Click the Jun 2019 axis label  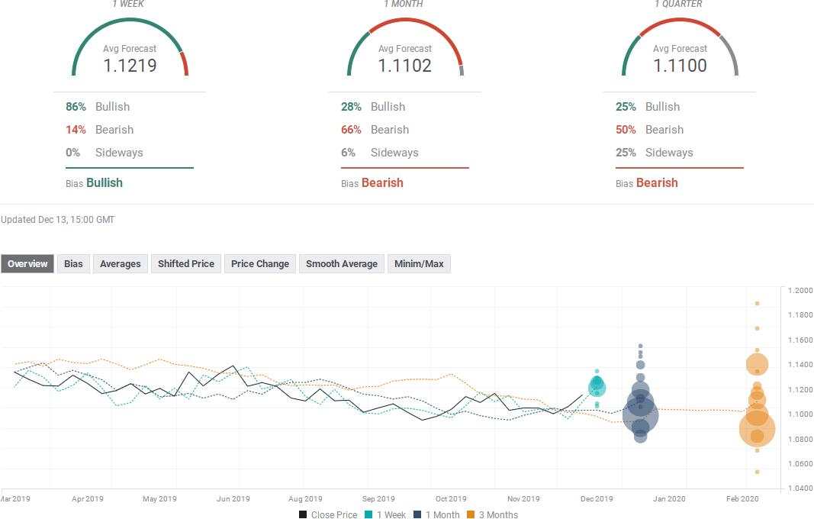coord(233,498)
